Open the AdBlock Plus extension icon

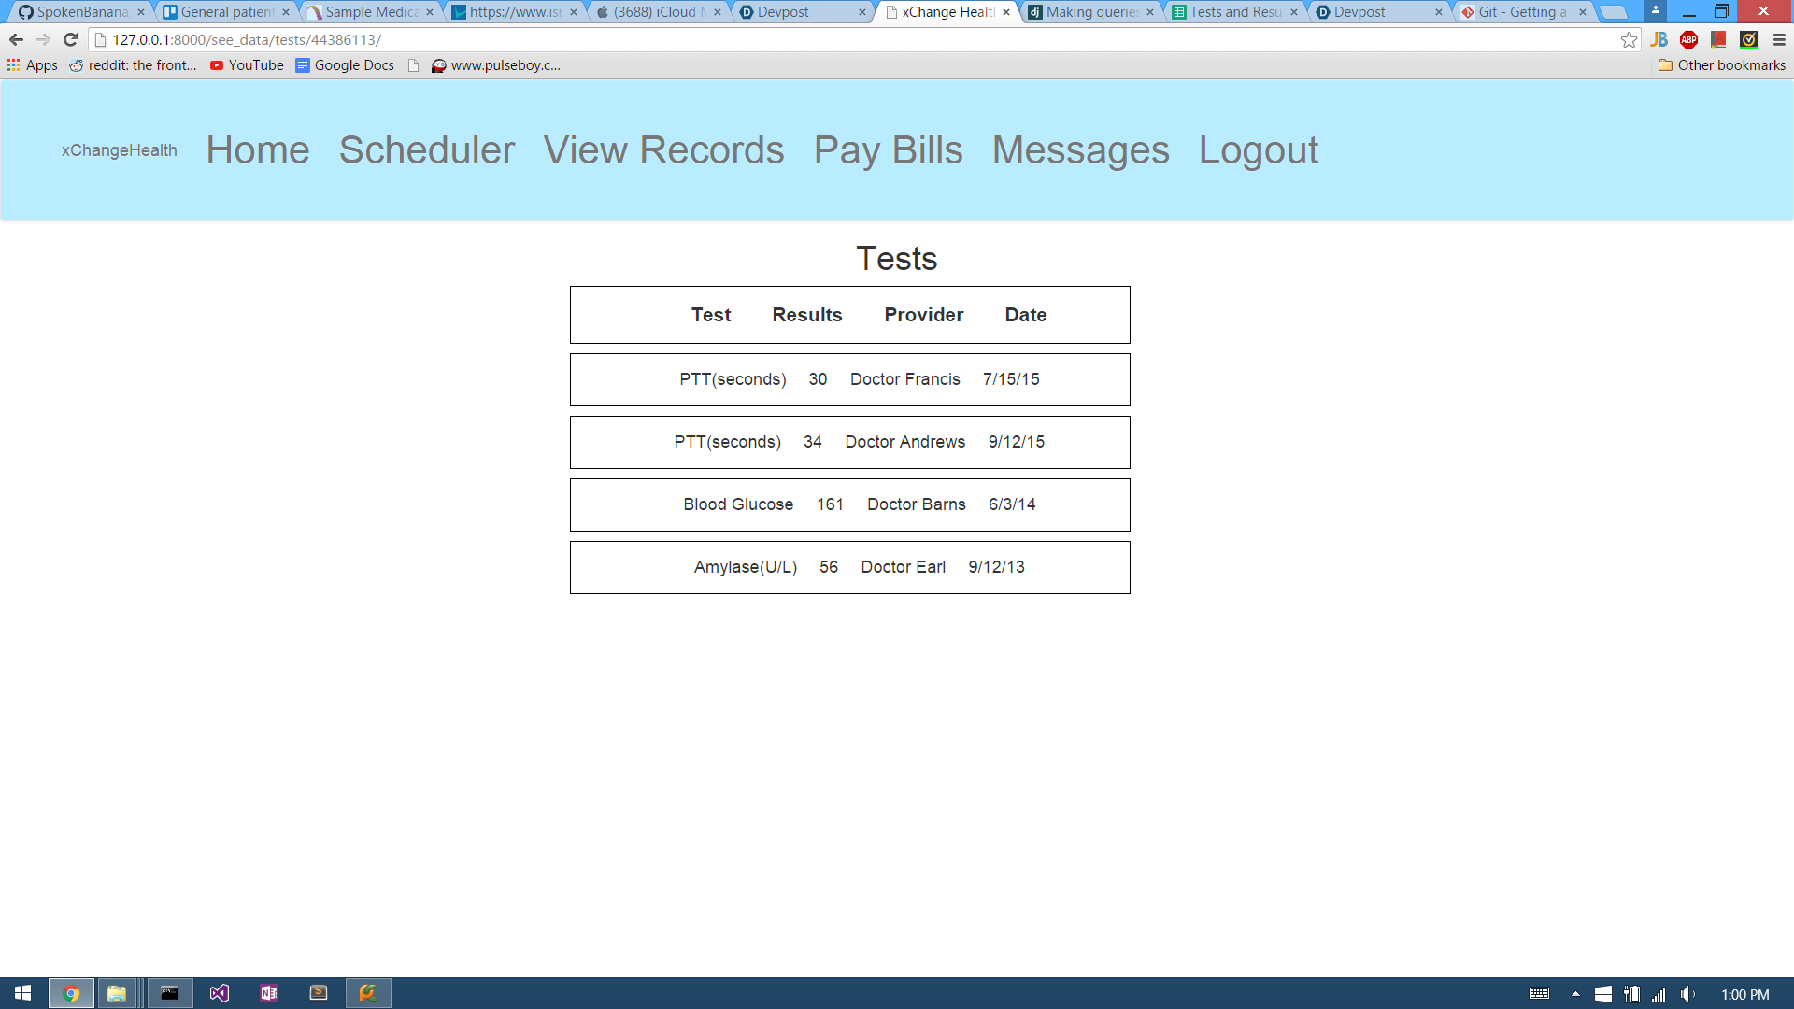click(1688, 39)
